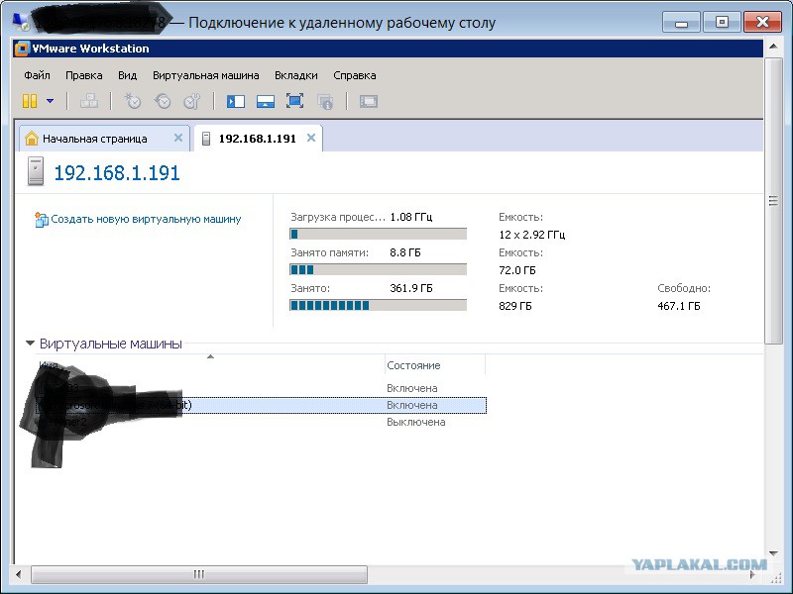793x594 pixels.
Task: Minimize the Remote Desktop window
Action: pyautogui.click(x=681, y=23)
